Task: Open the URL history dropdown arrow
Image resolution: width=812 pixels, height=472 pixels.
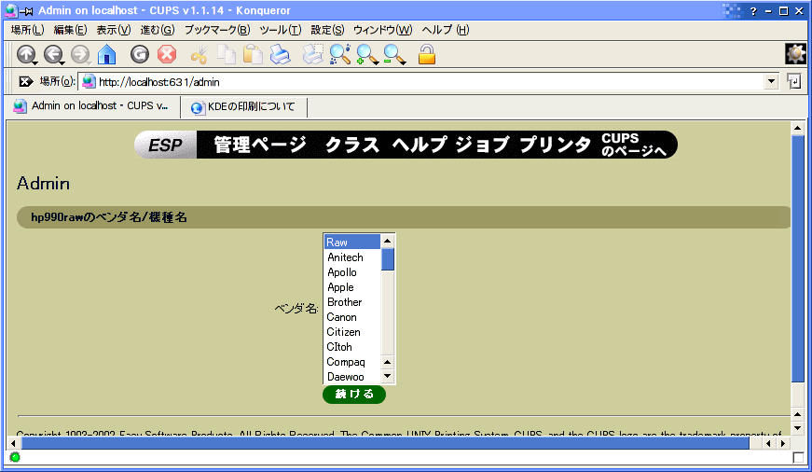Action: (771, 82)
